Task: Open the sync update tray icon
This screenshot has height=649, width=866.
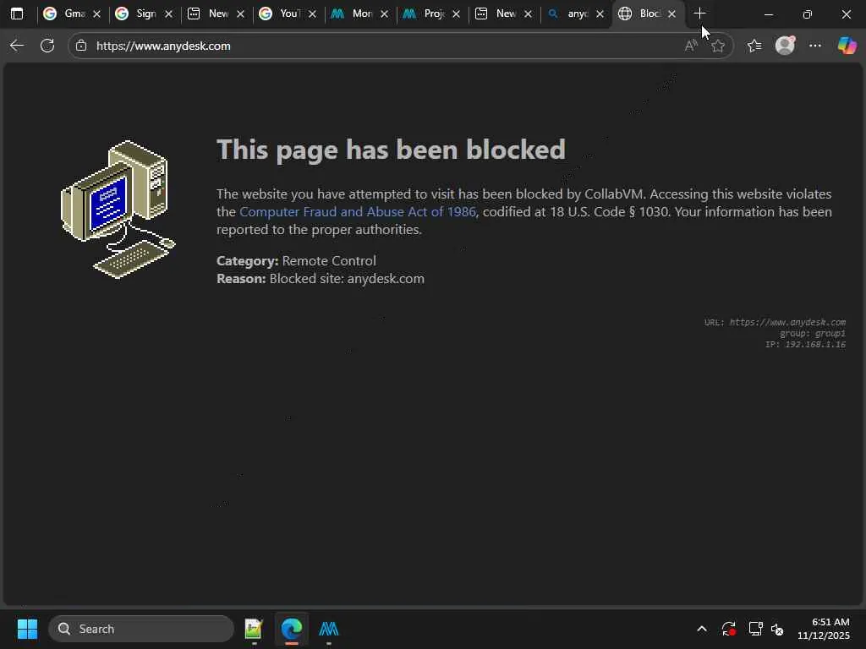Action: click(728, 629)
